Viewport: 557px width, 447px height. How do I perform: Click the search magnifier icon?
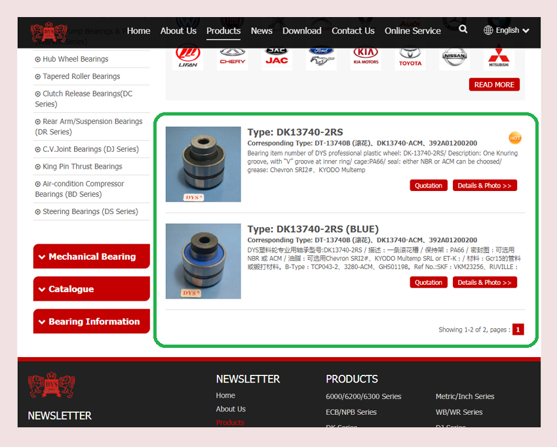463,30
